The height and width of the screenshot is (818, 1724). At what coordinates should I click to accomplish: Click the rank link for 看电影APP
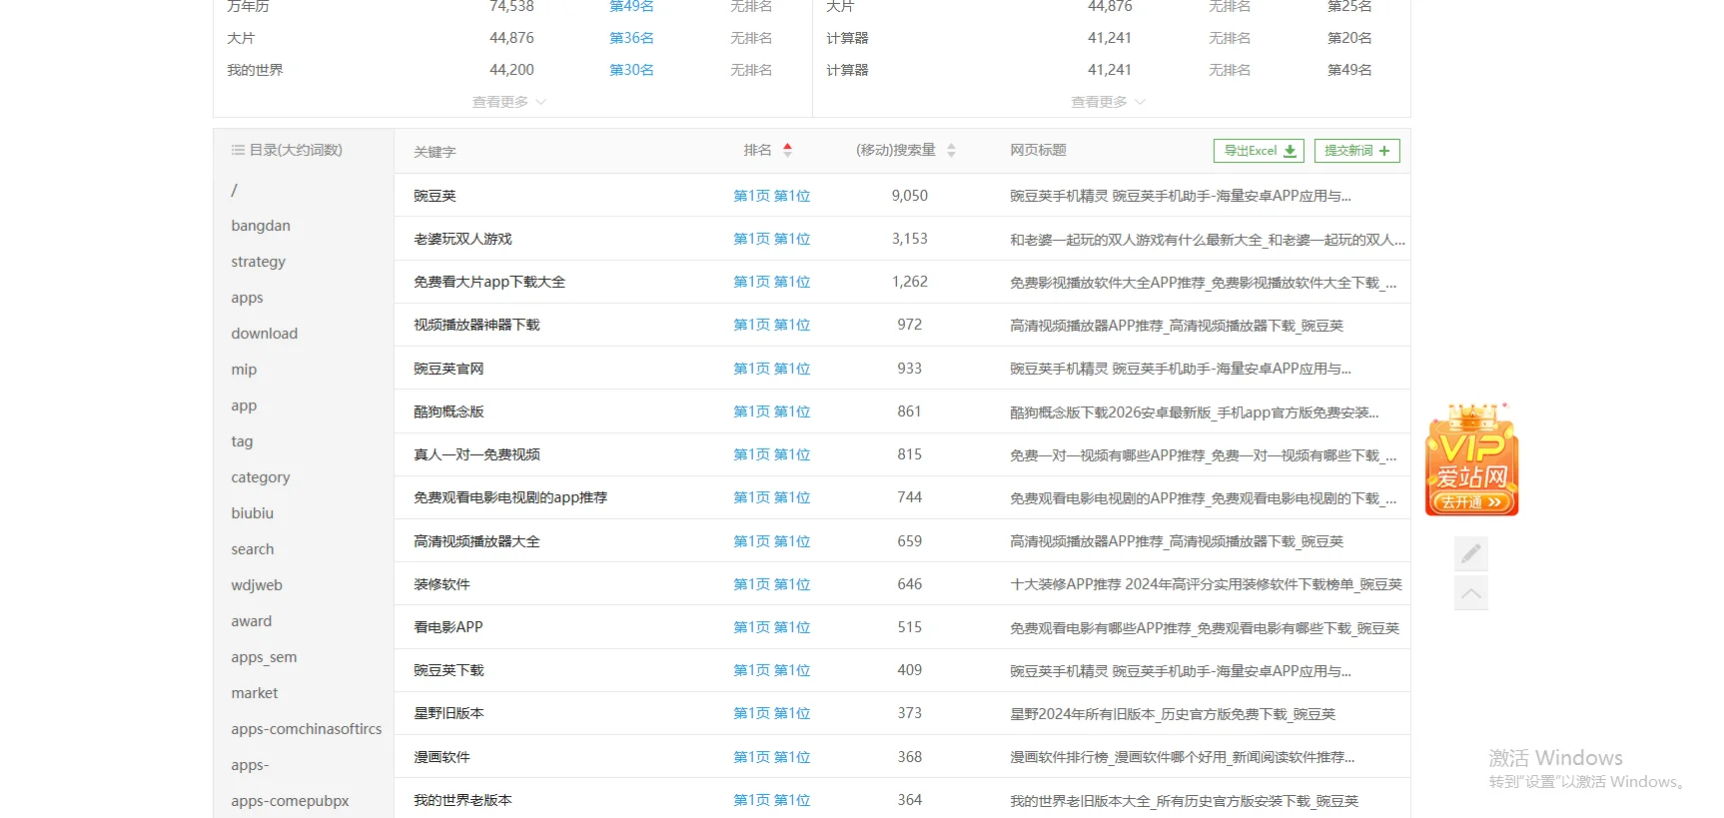pos(772,627)
